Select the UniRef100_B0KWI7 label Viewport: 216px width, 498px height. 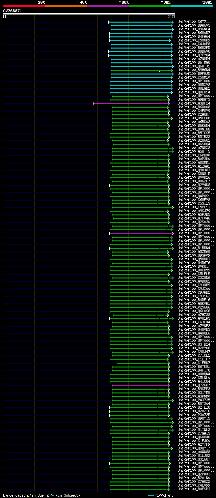194,267
